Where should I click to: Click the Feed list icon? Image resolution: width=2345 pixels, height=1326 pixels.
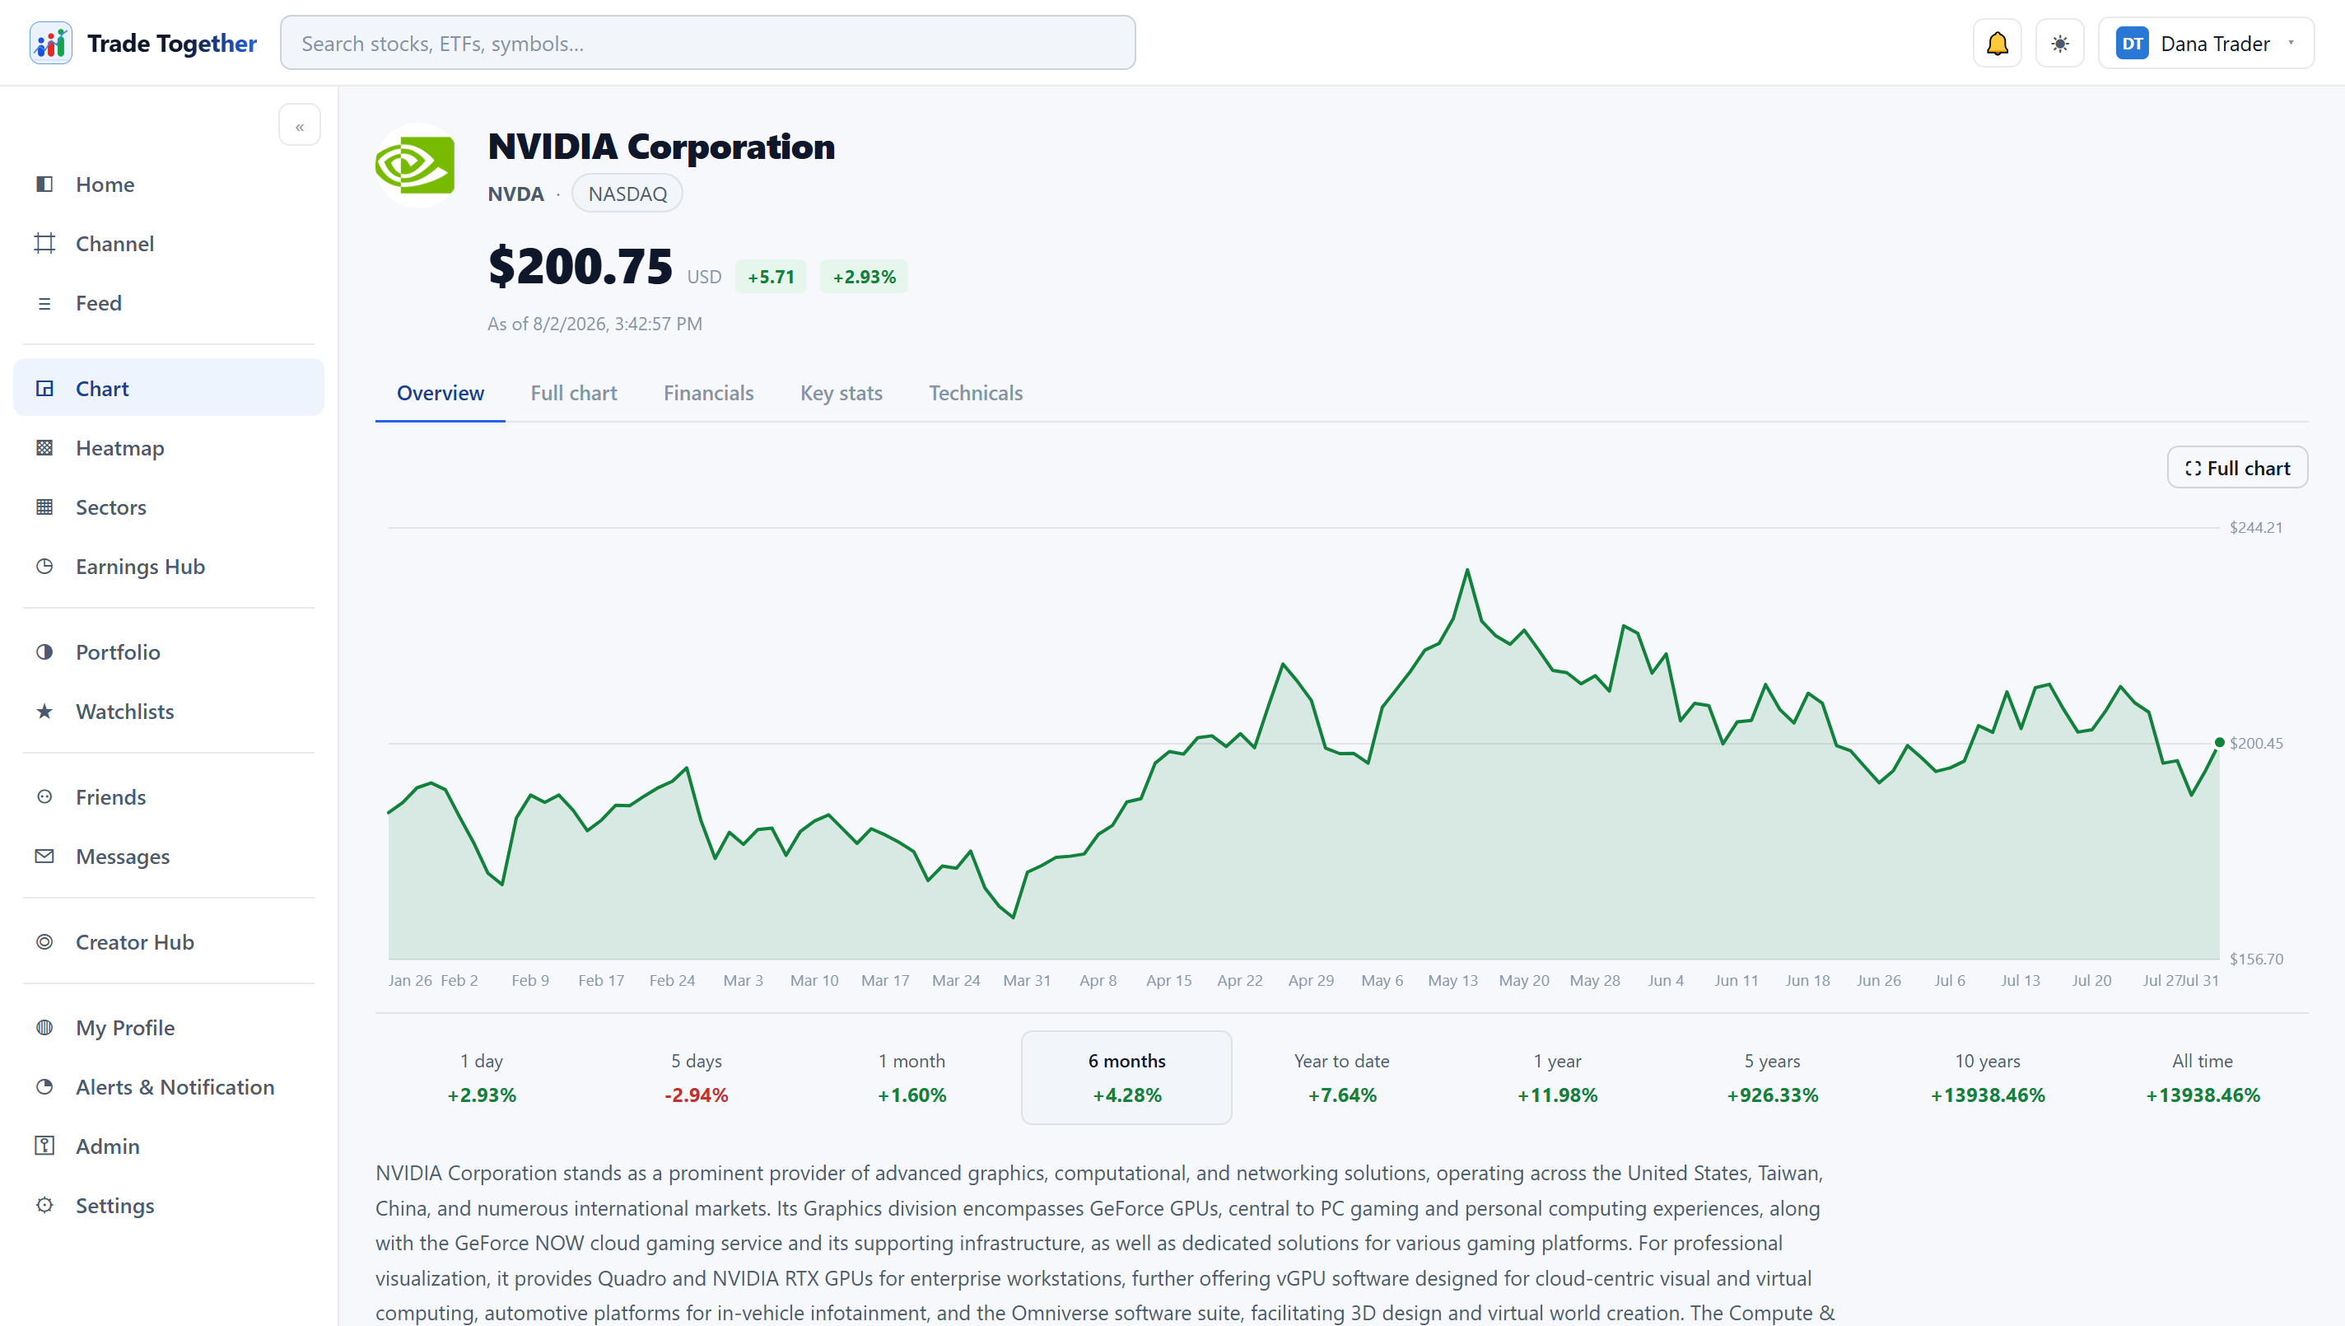coord(44,303)
